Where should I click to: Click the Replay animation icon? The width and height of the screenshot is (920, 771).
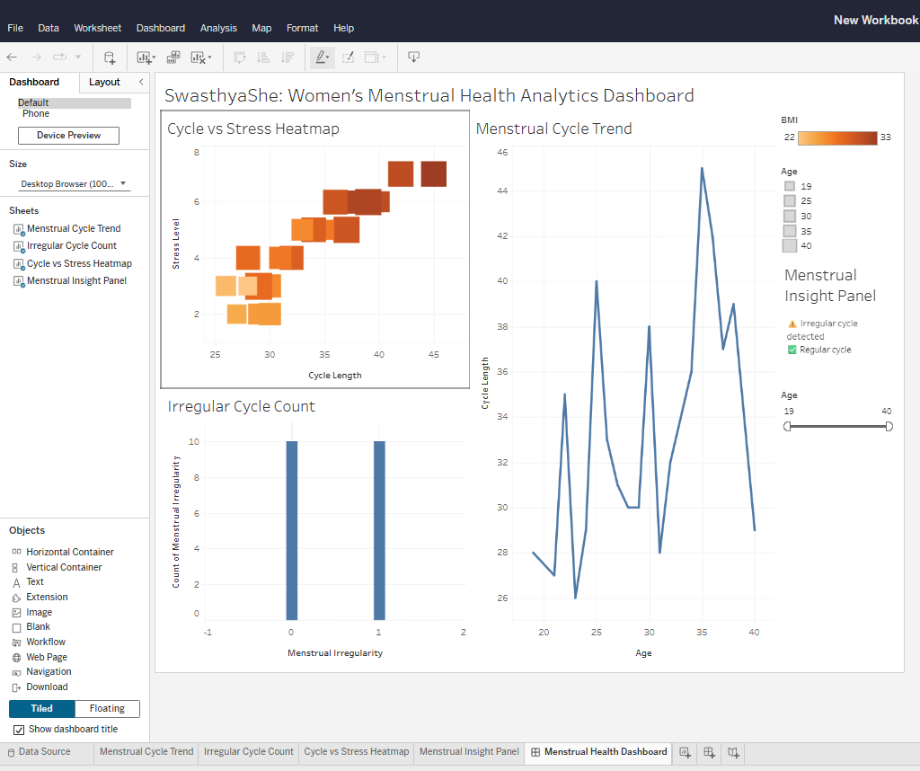pos(59,57)
